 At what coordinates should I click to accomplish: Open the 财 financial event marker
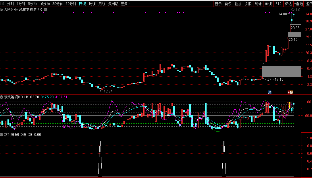(x=269, y=92)
